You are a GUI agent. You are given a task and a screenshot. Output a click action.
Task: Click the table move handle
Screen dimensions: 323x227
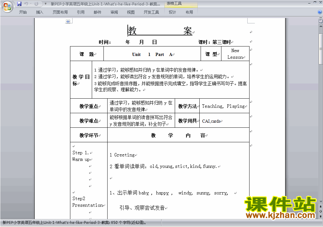pos(68,21)
